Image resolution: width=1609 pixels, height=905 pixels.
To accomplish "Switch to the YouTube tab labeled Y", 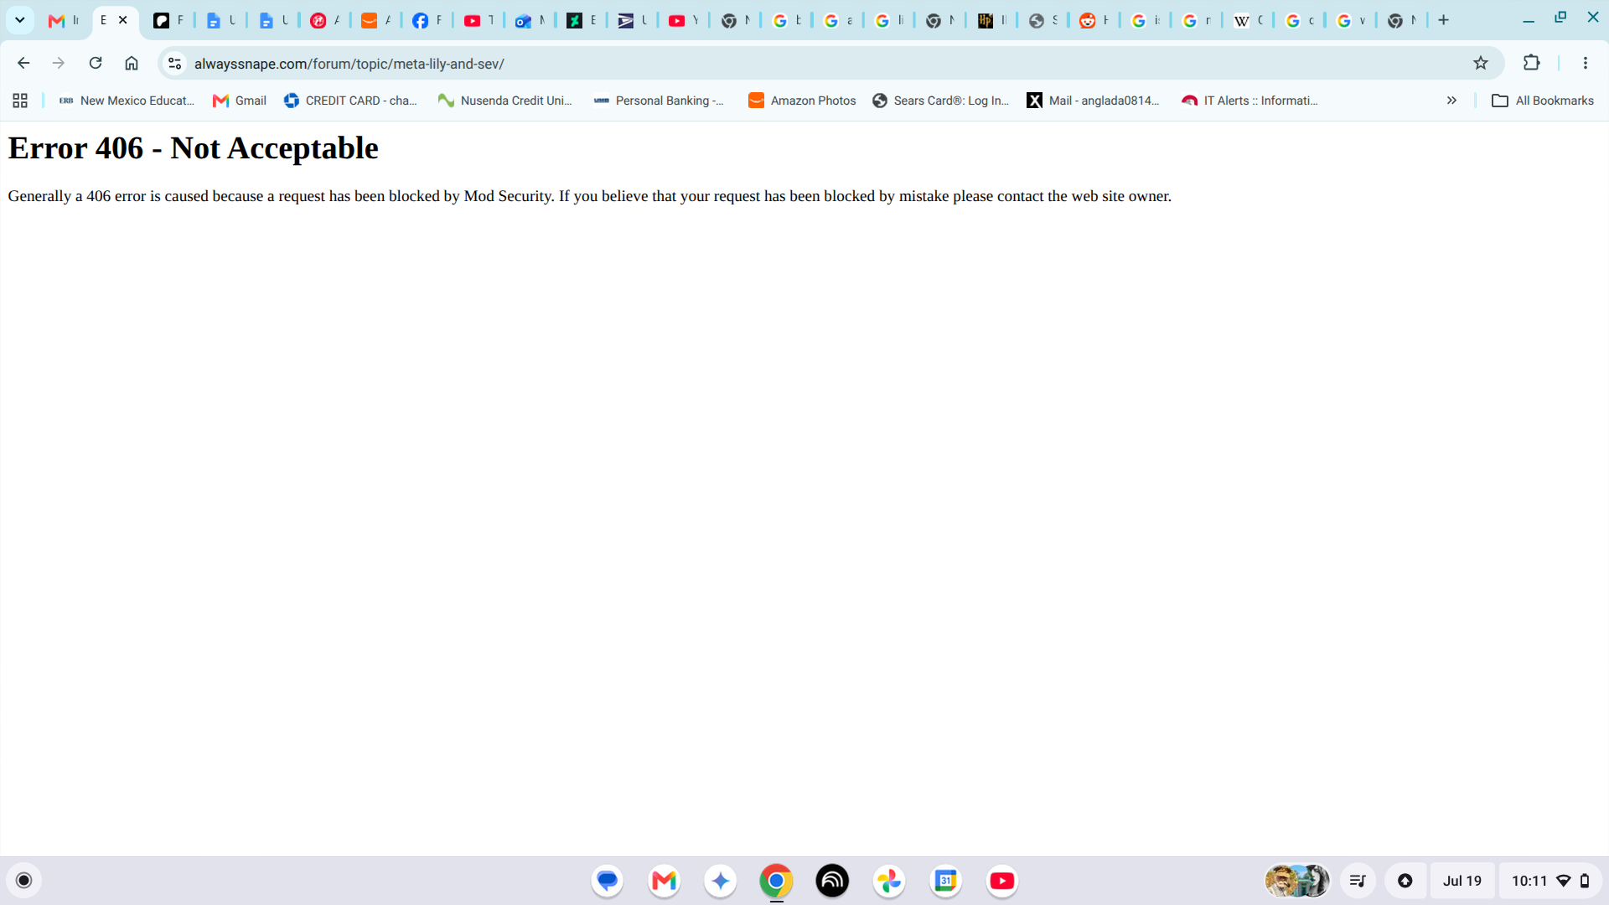I will tap(683, 20).
